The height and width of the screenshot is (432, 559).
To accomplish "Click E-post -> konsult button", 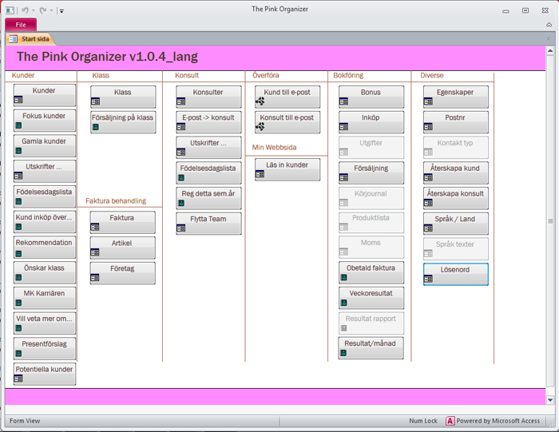I will tap(208, 122).
